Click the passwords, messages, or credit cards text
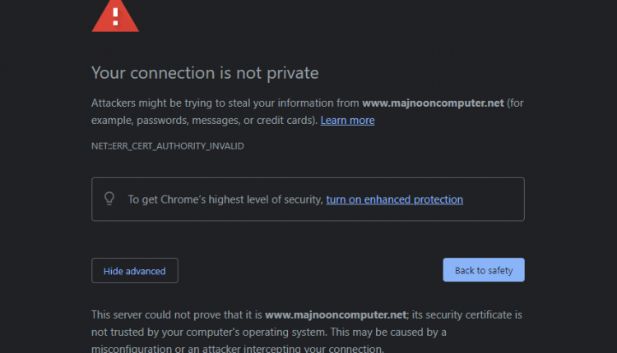The width and height of the screenshot is (617, 353). (227, 120)
